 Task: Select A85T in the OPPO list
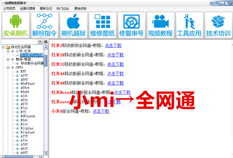[x=24, y=152]
